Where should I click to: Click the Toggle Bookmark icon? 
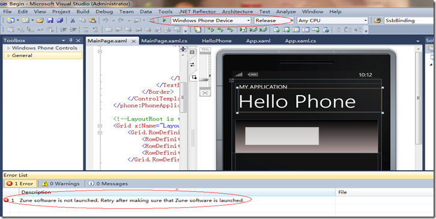coord(109,29)
